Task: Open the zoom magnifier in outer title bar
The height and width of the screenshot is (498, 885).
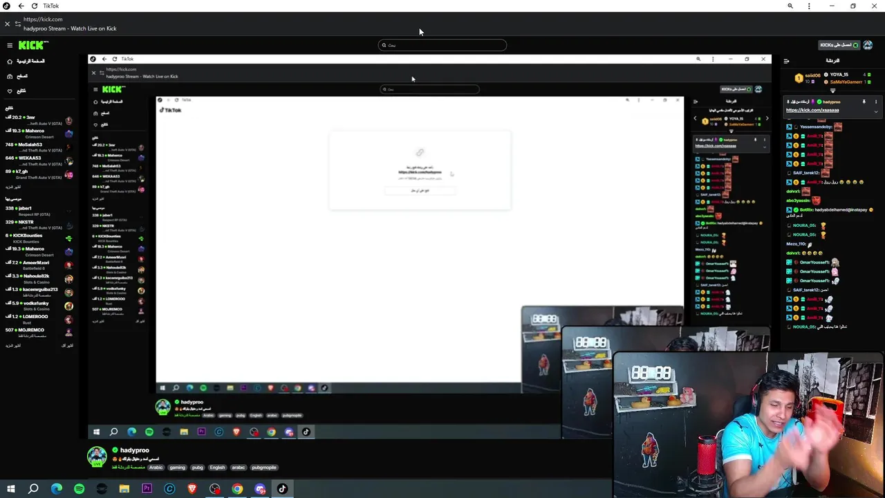Action: [x=790, y=6]
